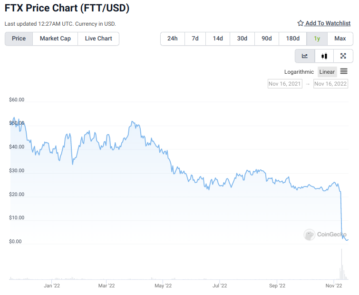Click the volume navigator spike near Nov '22
359x295 pixels.
(341, 266)
